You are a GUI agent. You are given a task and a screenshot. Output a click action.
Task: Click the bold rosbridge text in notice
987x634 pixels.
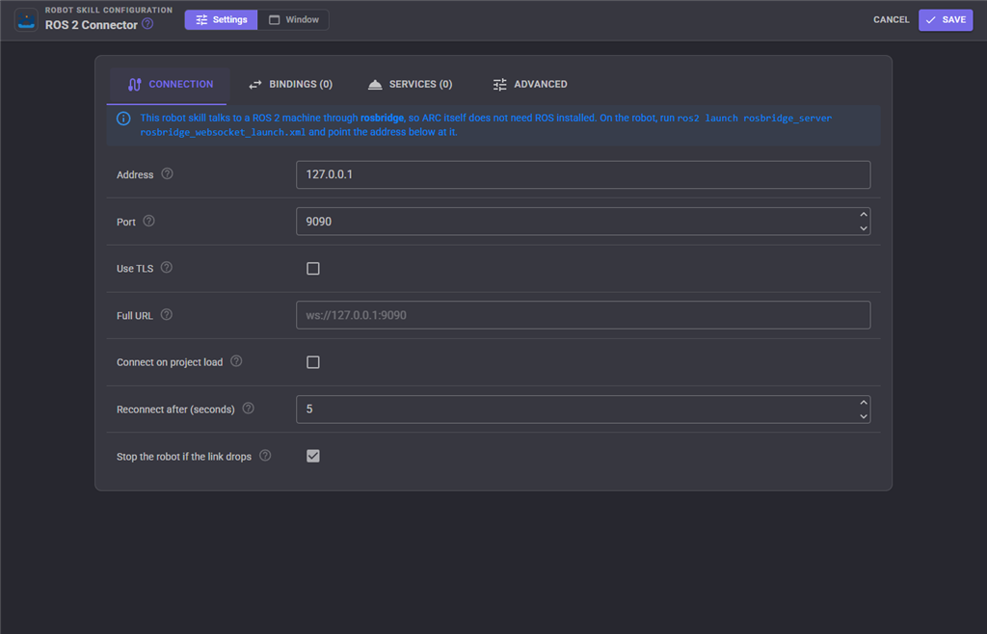point(382,118)
